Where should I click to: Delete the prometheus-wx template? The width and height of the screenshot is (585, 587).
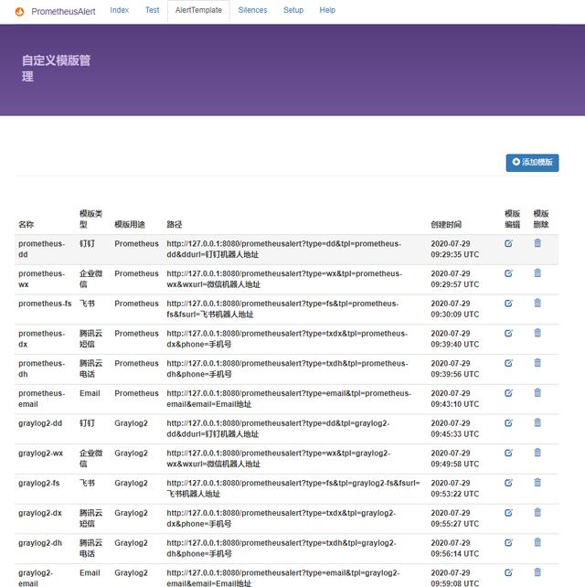tap(537, 273)
